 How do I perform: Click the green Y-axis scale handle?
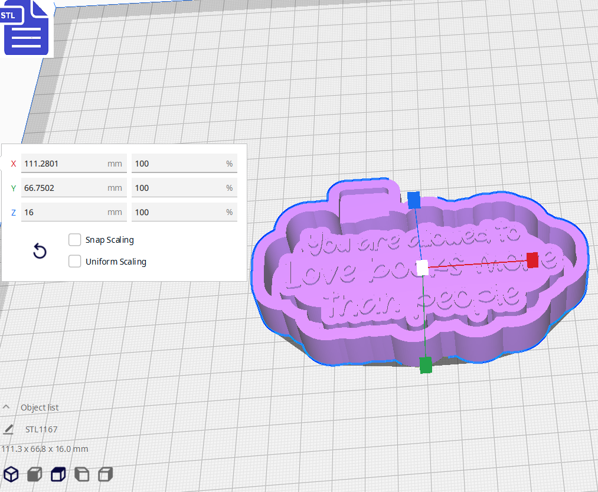(x=426, y=366)
